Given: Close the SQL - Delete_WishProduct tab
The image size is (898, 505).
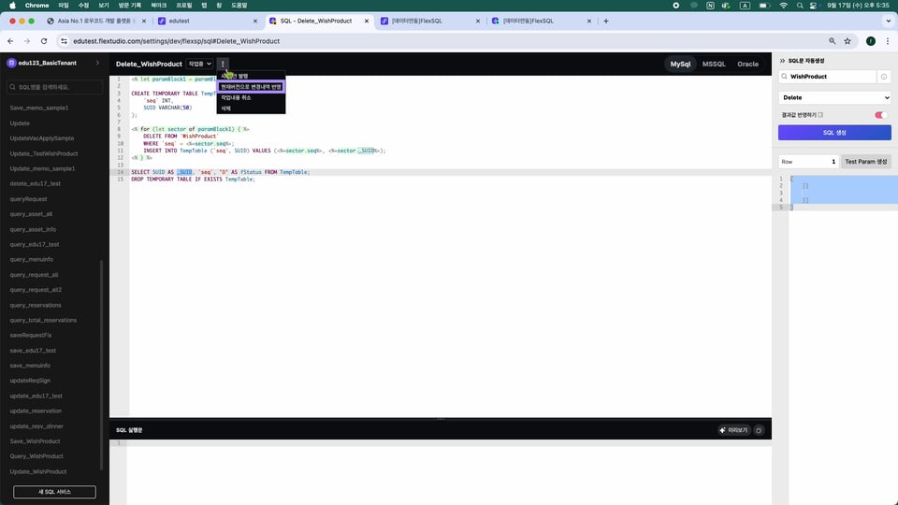Looking at the screenshot, I should [x=367, y=22].
